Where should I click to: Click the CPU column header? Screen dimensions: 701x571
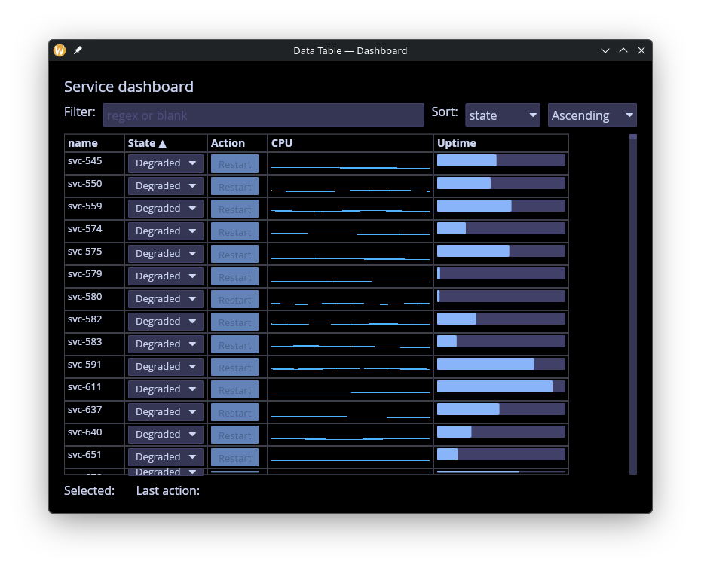(x=350, y=143)
